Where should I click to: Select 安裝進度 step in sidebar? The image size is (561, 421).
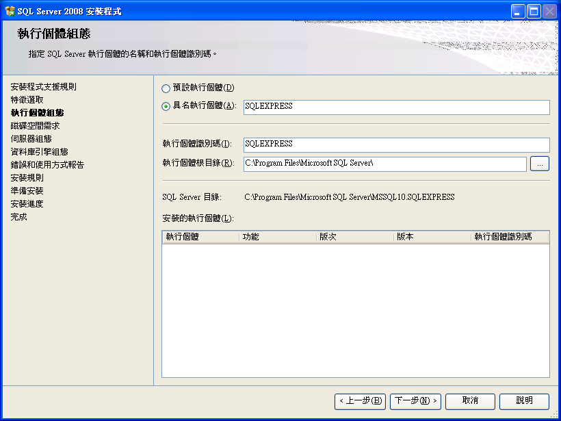pos(27,204)
